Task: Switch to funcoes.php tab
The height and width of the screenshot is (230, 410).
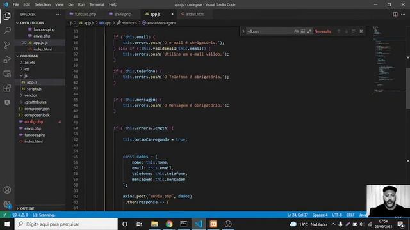Action: pos(85,14)
